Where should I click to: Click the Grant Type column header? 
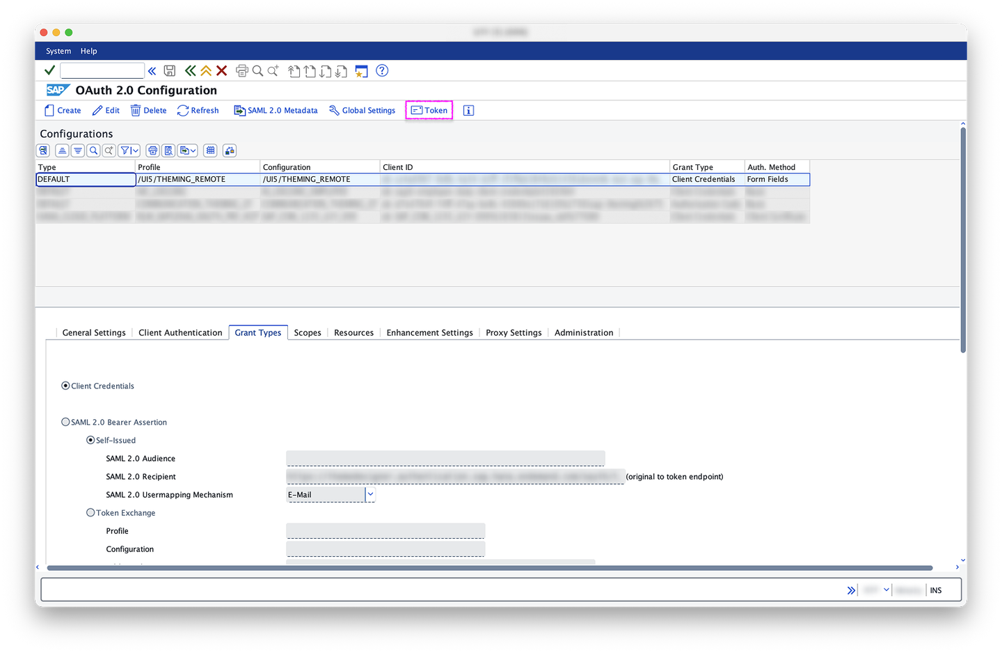(707, 167)
